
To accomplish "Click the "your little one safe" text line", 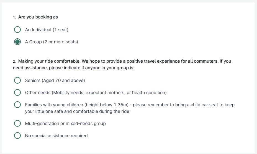I will [77, 111].
